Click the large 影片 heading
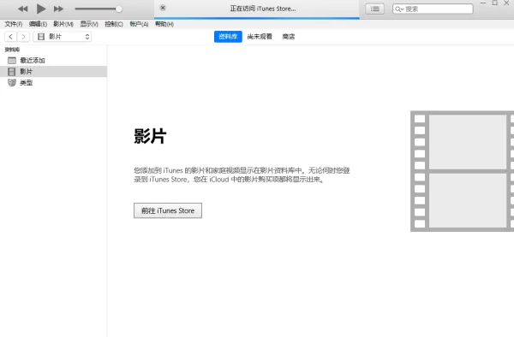The image size is (514, 337). click(x=150, y=136)
